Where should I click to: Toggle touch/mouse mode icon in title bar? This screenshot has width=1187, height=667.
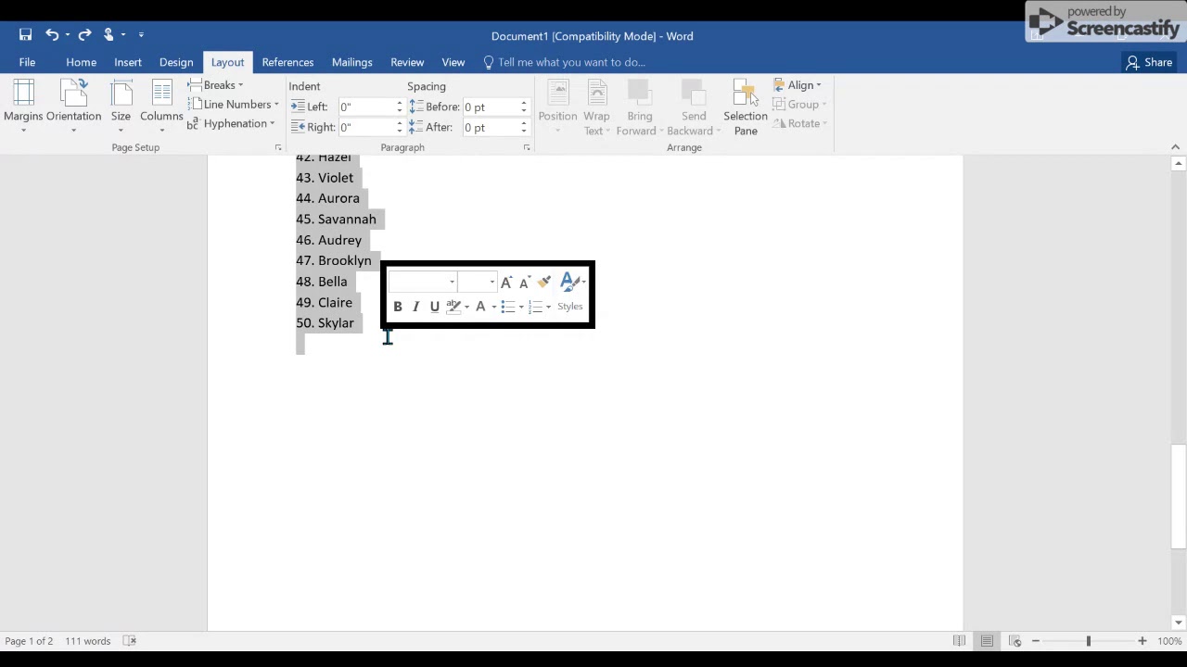[108, 34]
